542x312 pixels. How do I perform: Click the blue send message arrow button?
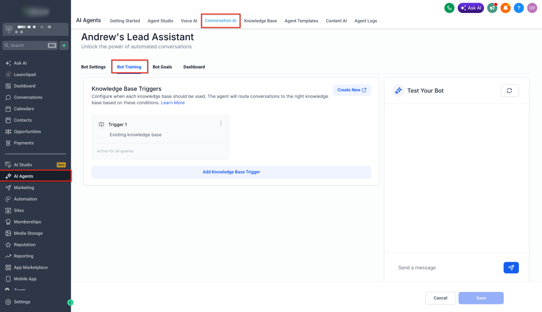pyautogui.click(x=511, y=268)
